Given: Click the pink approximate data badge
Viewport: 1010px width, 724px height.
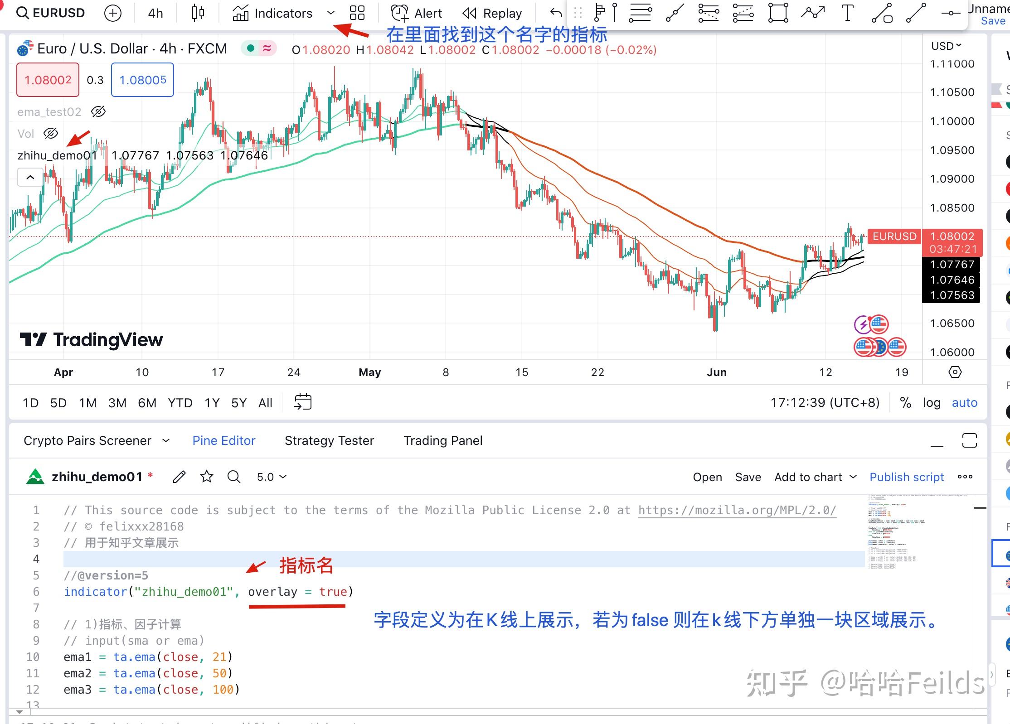Looking at the screenshot, I should pyautogui.click(x=267, y=48).
